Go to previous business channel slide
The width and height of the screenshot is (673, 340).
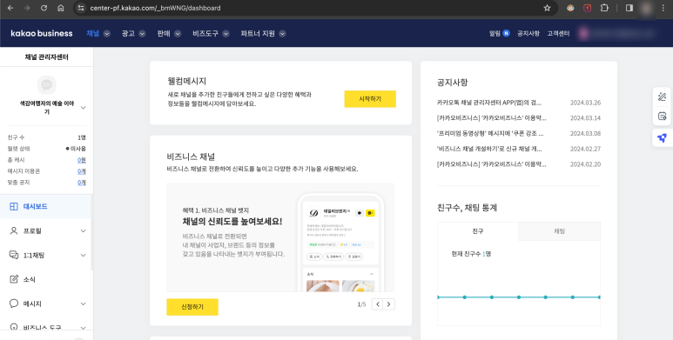tap(378, 304)
